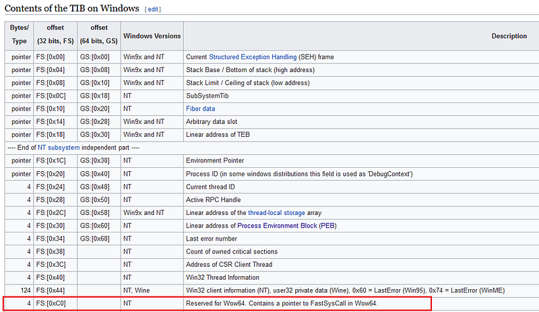The image size is (539, 312).
Task: Click the Process ID description text
Action: tap(299, 174)
